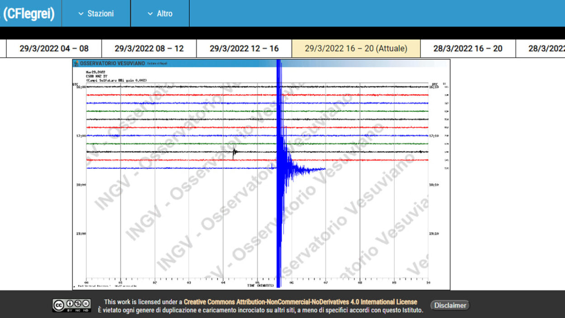The height and width of the screenshot is (318, 565).
Task: Click the 18:00 time label on plot
Action: click(81, 185)
